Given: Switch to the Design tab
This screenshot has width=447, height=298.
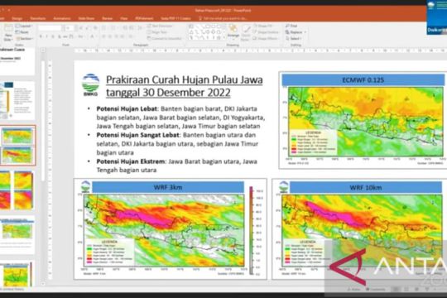Looking at the screenshot, I should tap(17, 18).
